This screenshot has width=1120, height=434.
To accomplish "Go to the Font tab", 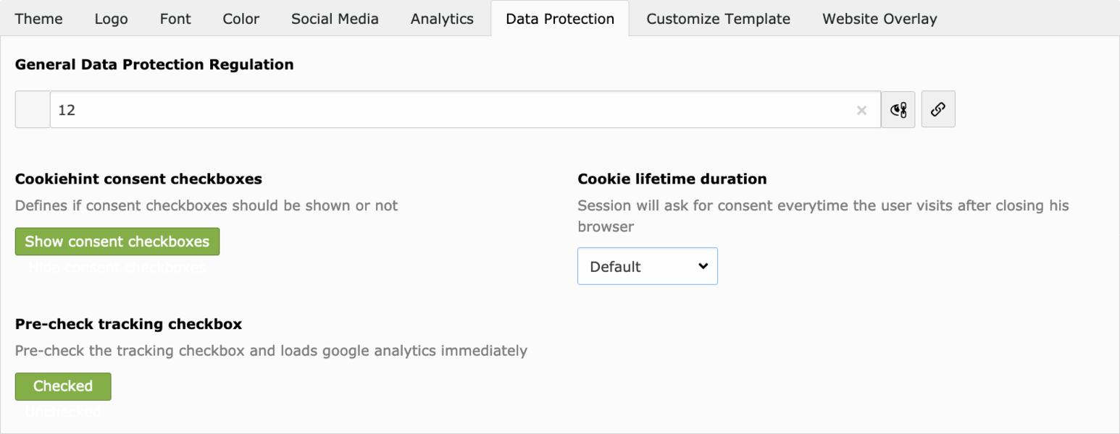I will click(175, 19).
